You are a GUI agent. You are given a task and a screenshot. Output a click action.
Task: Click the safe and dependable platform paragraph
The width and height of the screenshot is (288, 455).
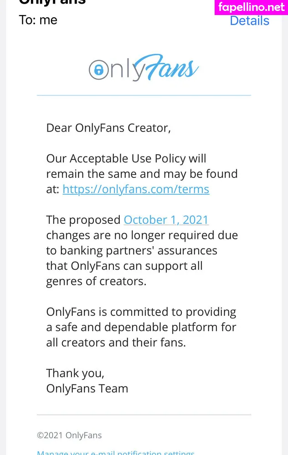(141, 327)
